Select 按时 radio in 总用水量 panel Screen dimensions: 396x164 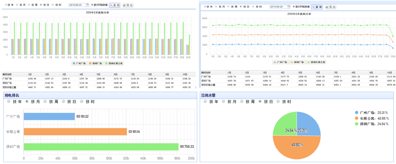(278, 102)
